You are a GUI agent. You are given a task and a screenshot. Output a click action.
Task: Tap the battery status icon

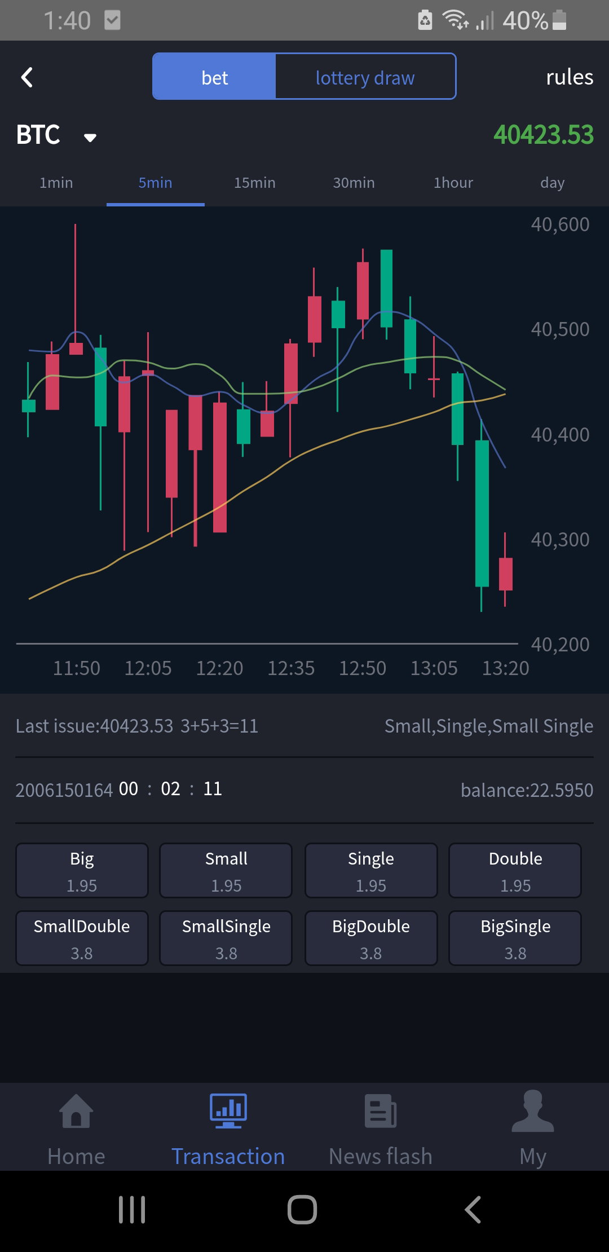tap(559, 20)
